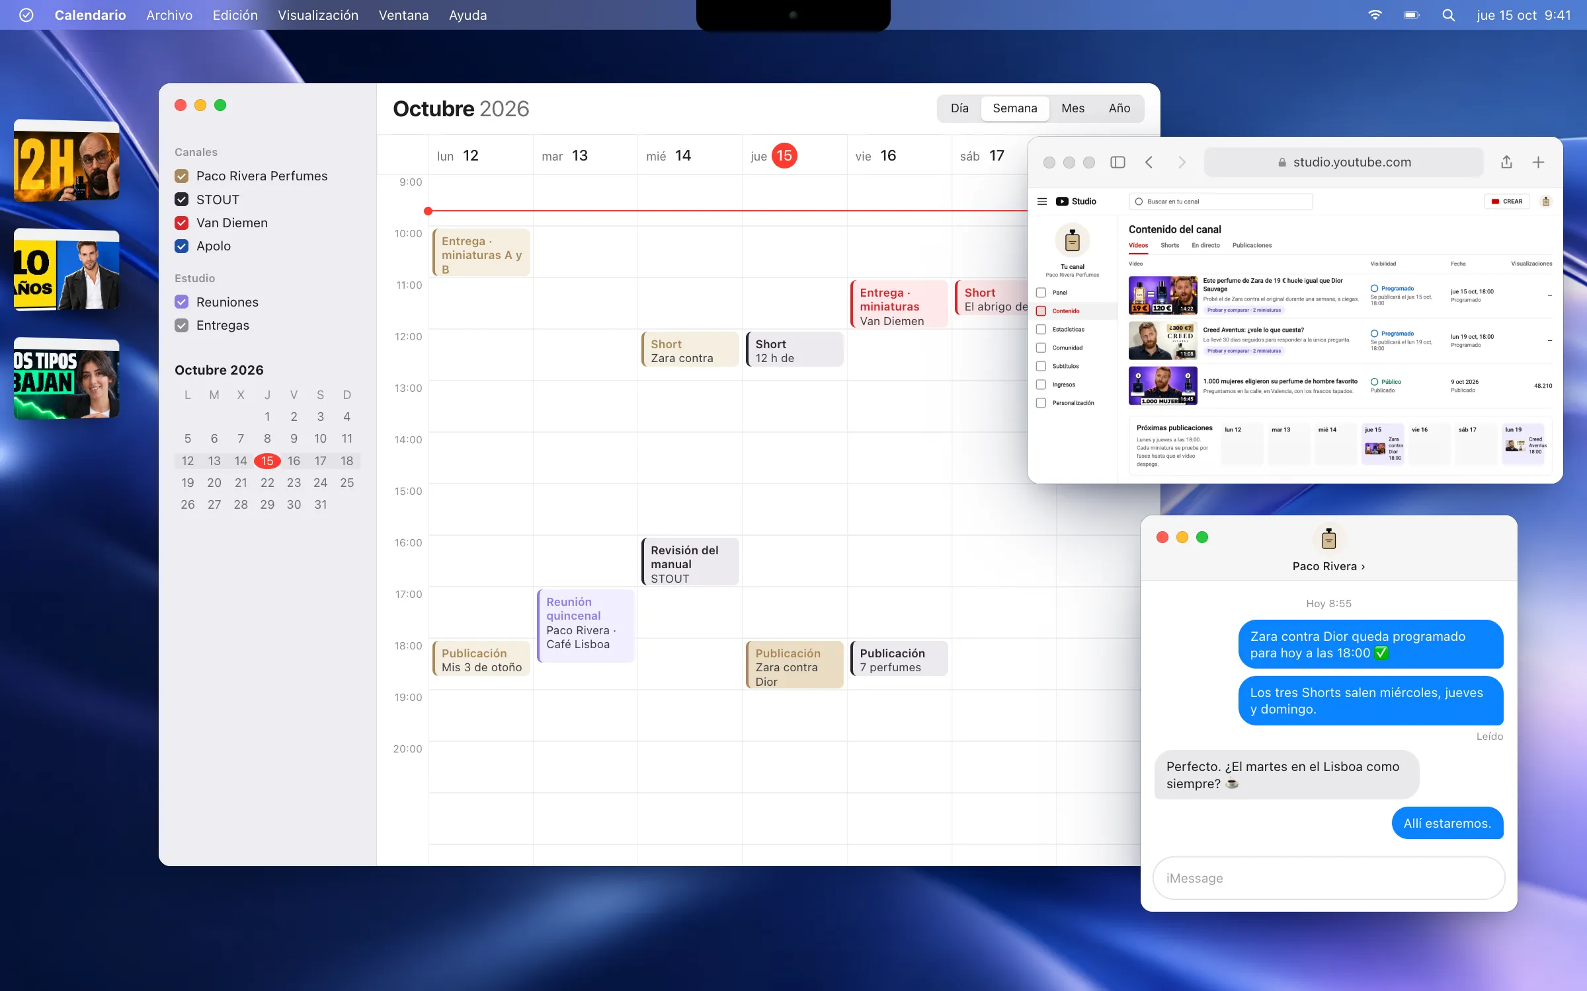Viewport: 1587px width, 991px height.
Task: Click the YouTube Studio logo
Action: pyautogui.click(x=1076, y=202)
